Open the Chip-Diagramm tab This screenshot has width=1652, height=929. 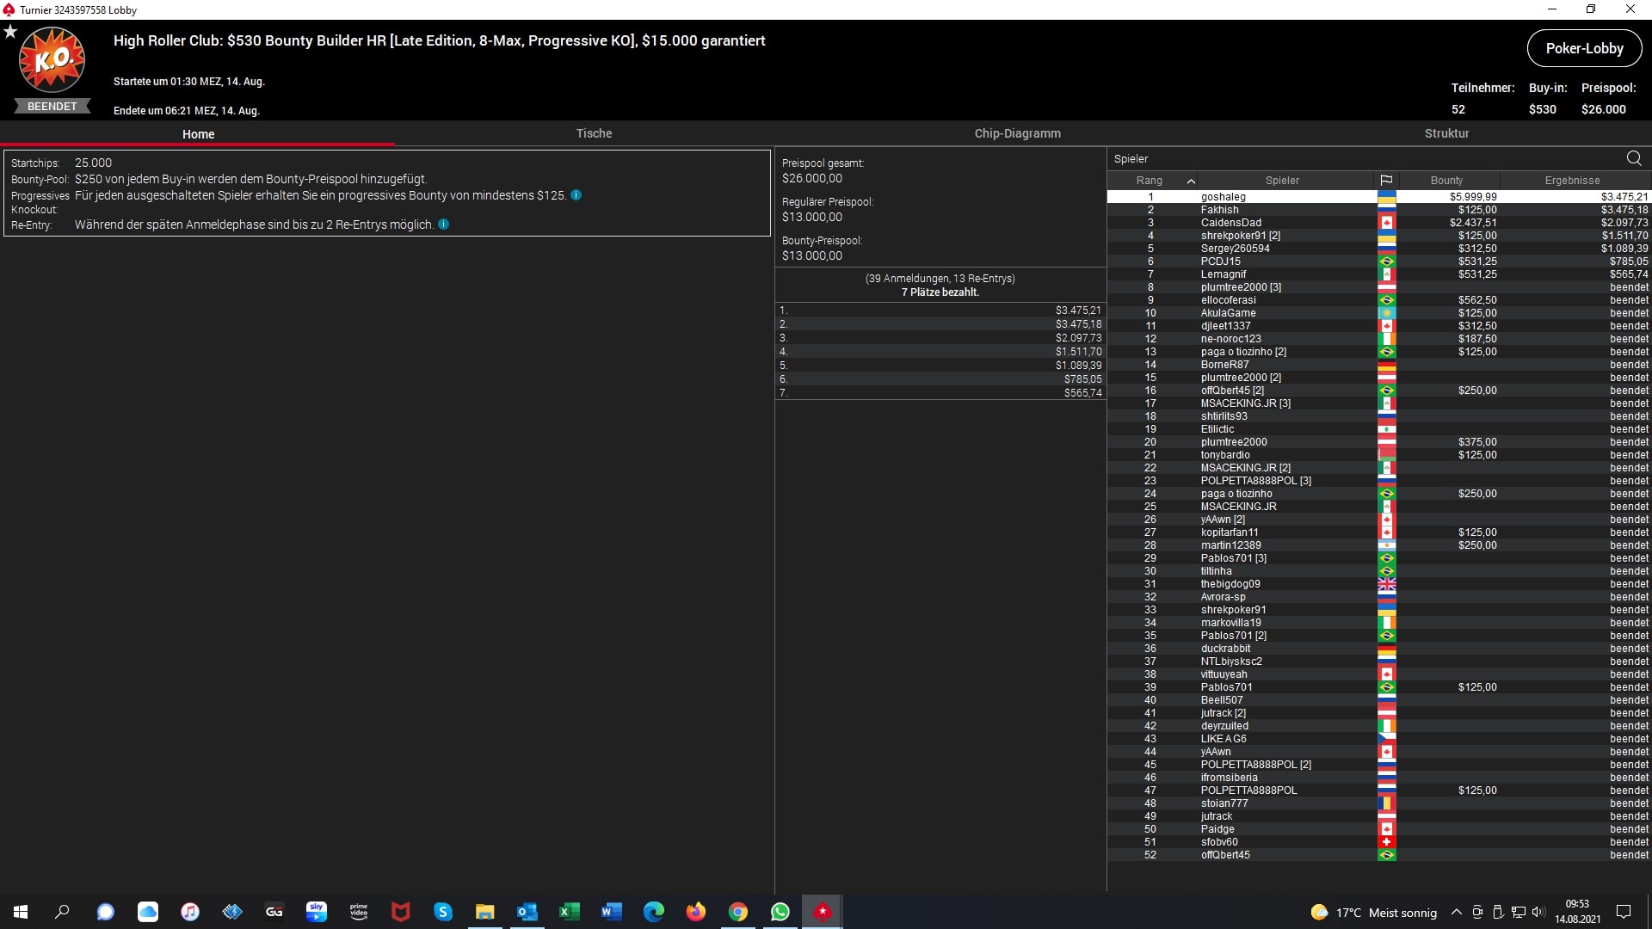[1017, 133]
